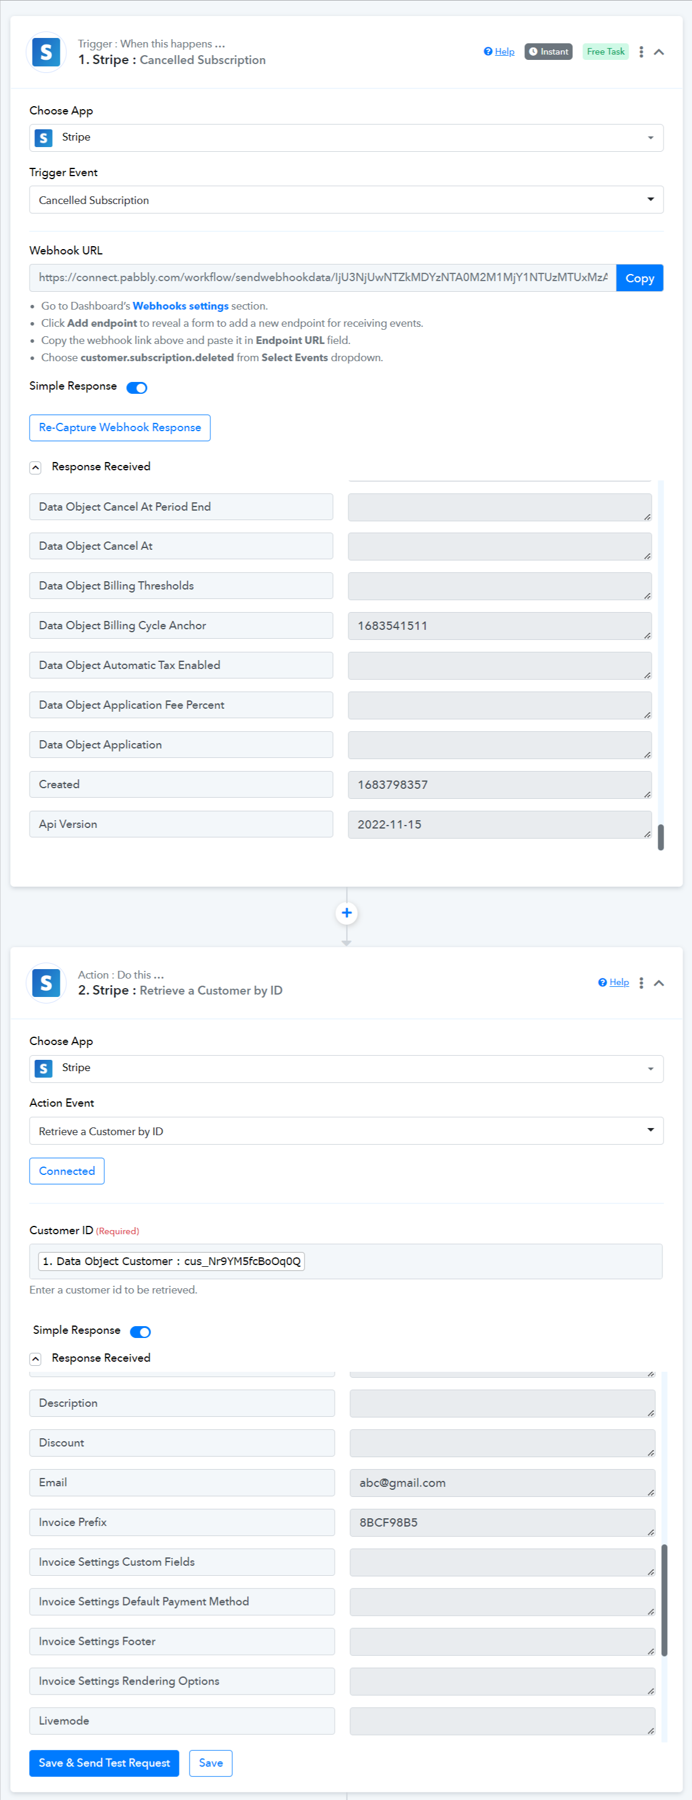Click the Discount label field
Image resolution: width=692 pixels, height=1800 pixels.
pyautogui.click(x=181, y=1442)
